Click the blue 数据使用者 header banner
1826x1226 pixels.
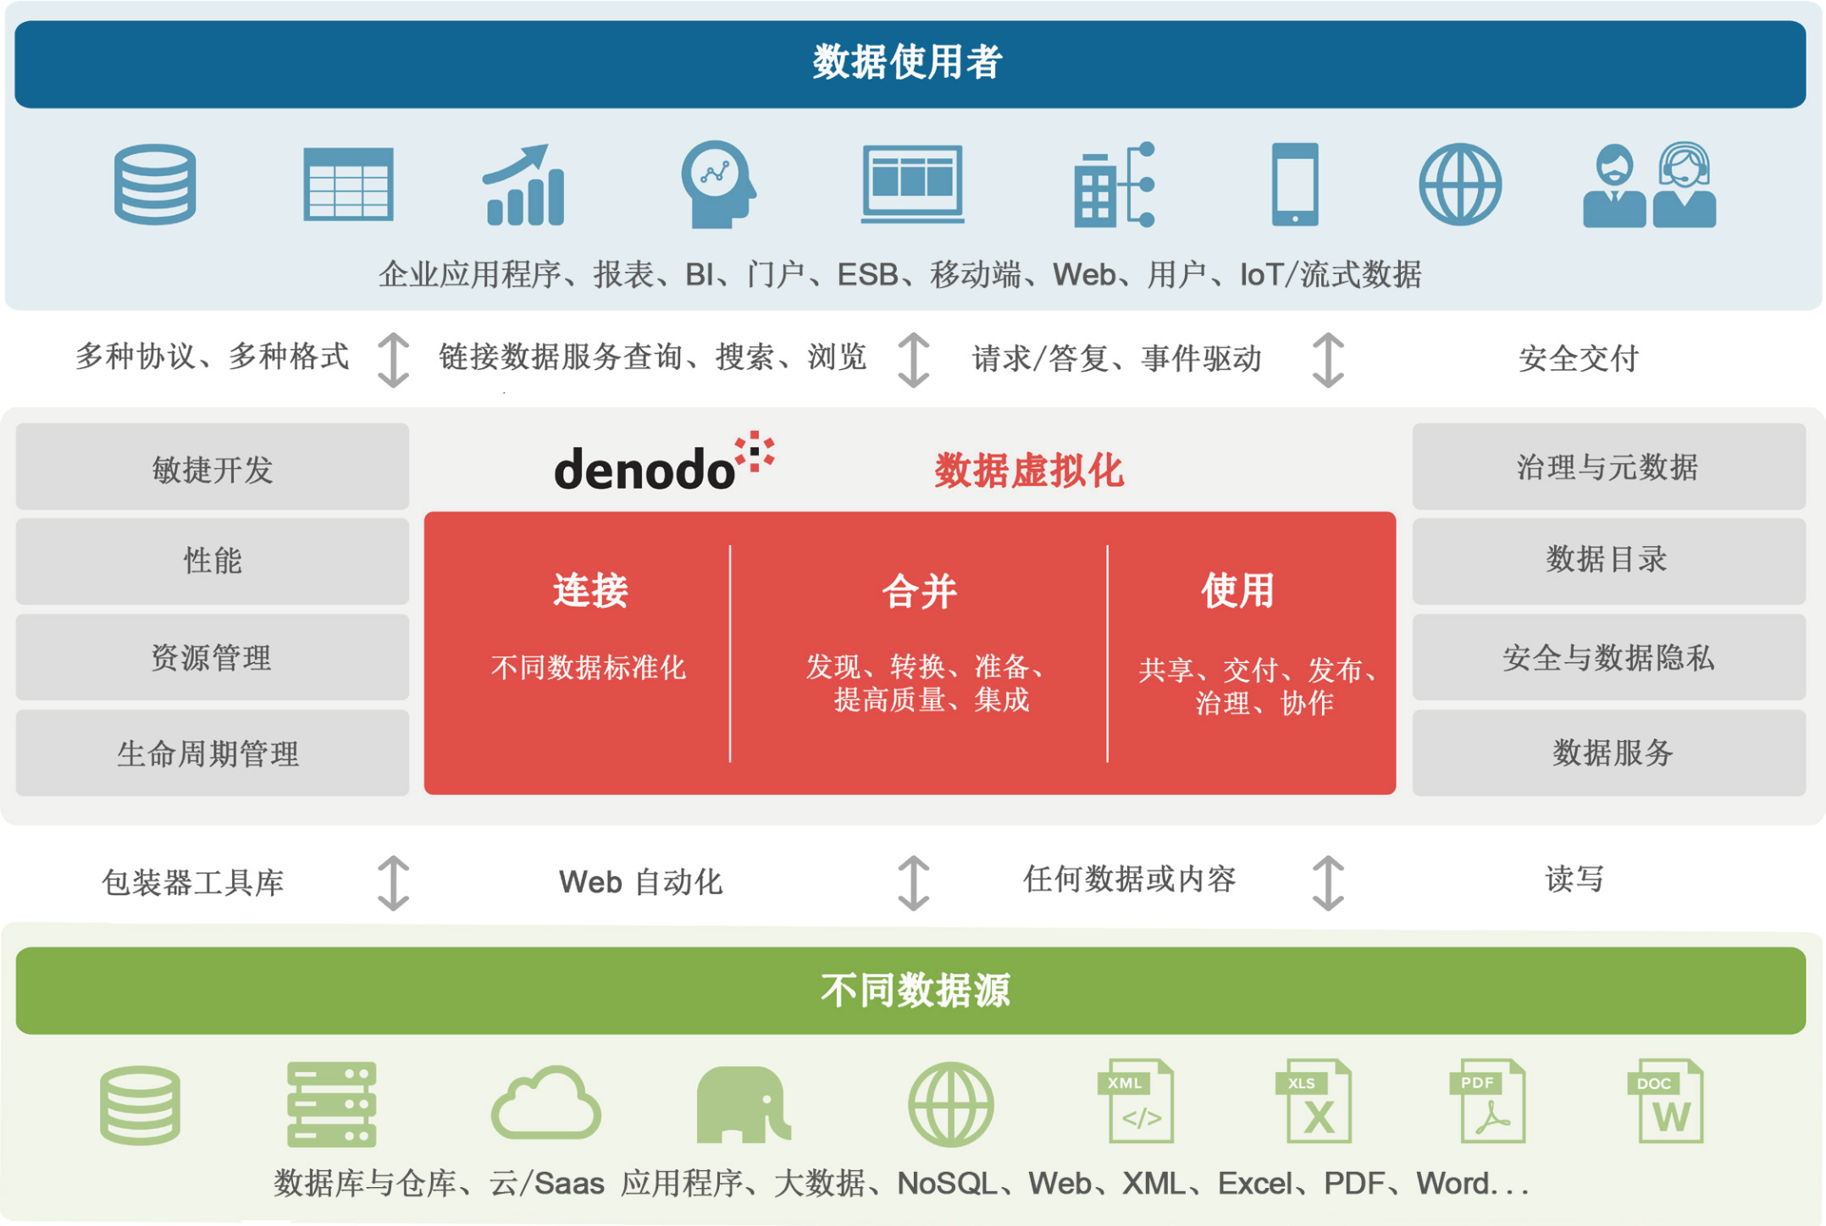(910, 64)
